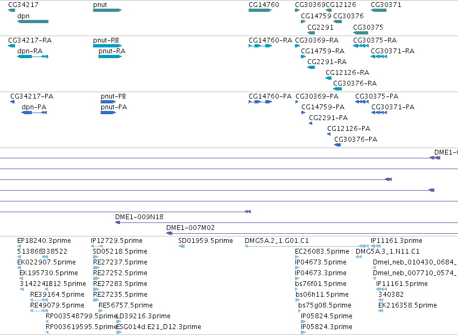Image resolution: width=458 pixels, height=335 pixels.
Task: Click the CG2291-PA protein label
Action: point(328,118)
